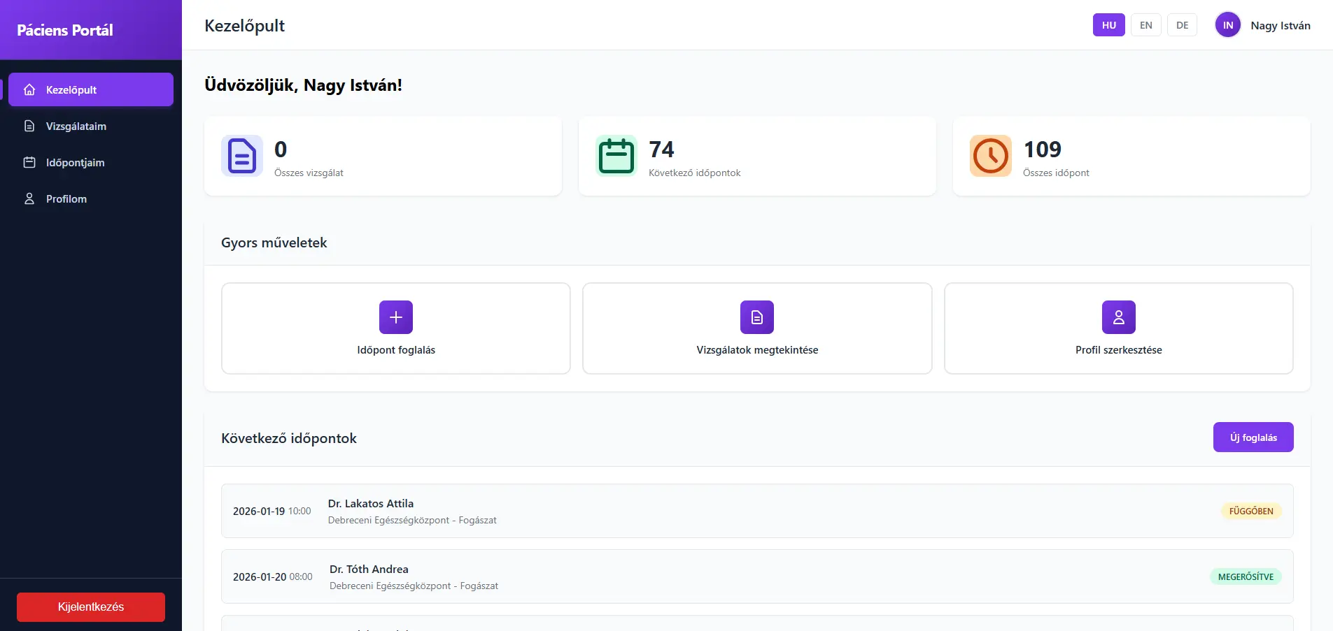Viewport: 1333px width, 631px height.
Task: Click the purple document icon for Vizsgálatok megtekintése
Action: point(757,317)
